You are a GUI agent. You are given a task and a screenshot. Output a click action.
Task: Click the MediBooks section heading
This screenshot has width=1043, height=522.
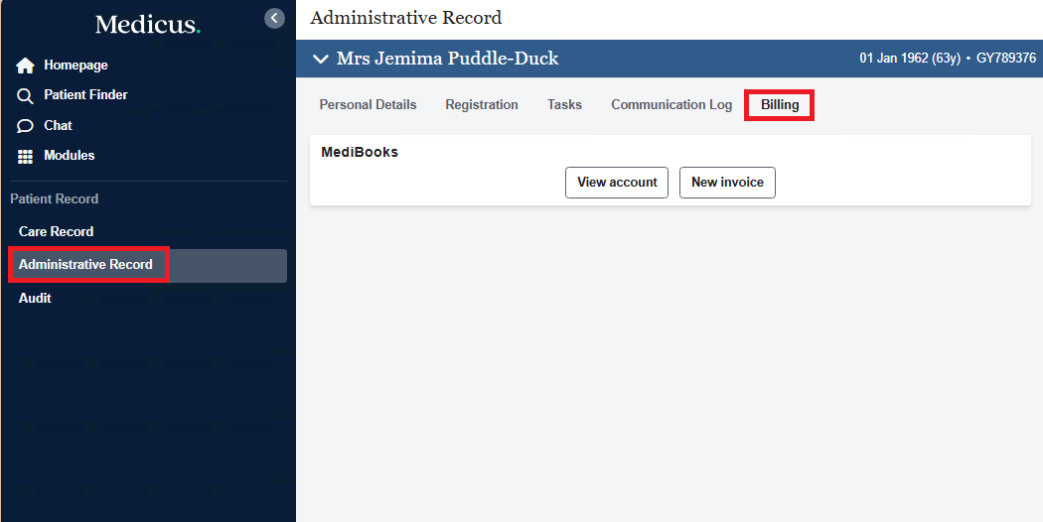tap(360, 152)
